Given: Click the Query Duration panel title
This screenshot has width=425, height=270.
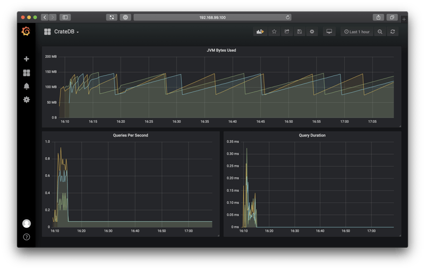Looking at the screenshot, I should tap(312, 136).
